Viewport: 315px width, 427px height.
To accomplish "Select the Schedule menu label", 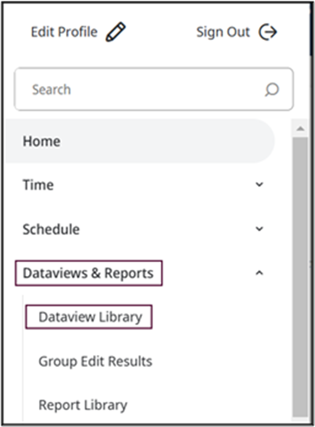I will (51, 229).
